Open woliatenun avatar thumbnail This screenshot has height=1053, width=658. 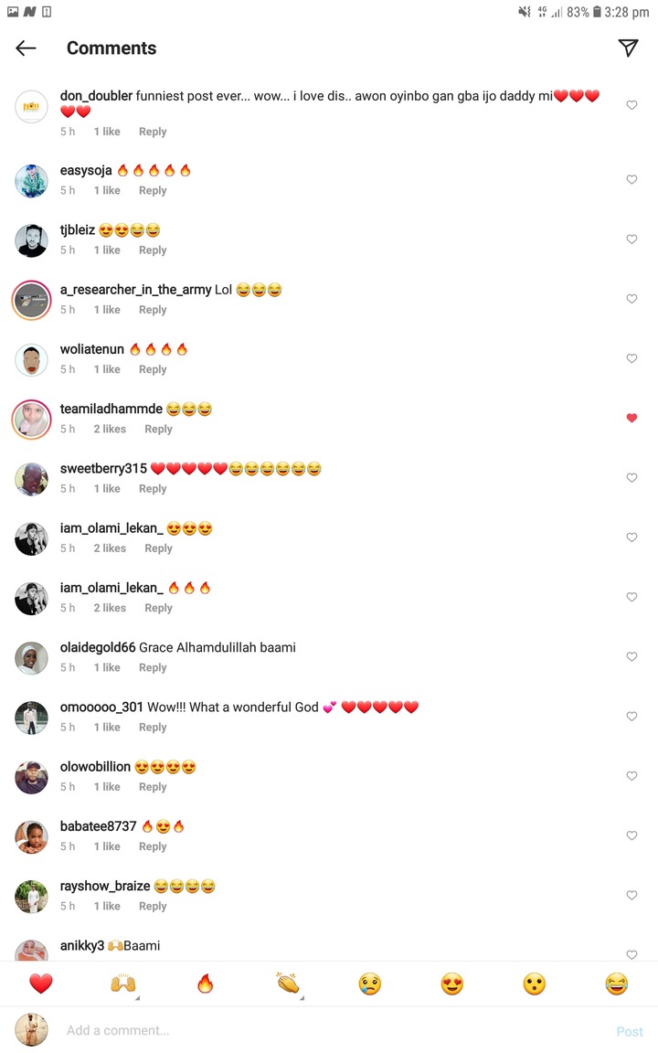[32, 360]
